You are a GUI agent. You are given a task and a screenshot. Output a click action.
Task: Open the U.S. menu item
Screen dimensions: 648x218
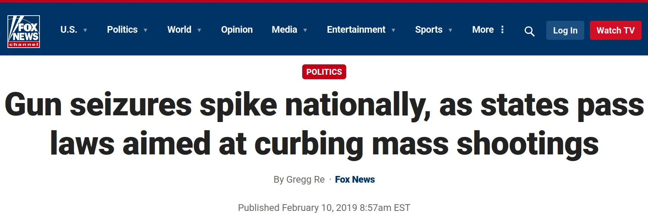point(69,30)
